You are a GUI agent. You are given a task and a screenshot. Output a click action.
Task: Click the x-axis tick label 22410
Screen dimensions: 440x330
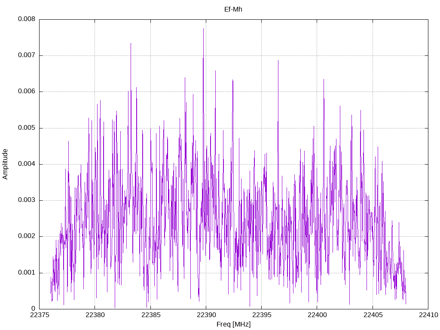(x=428, y=315)
